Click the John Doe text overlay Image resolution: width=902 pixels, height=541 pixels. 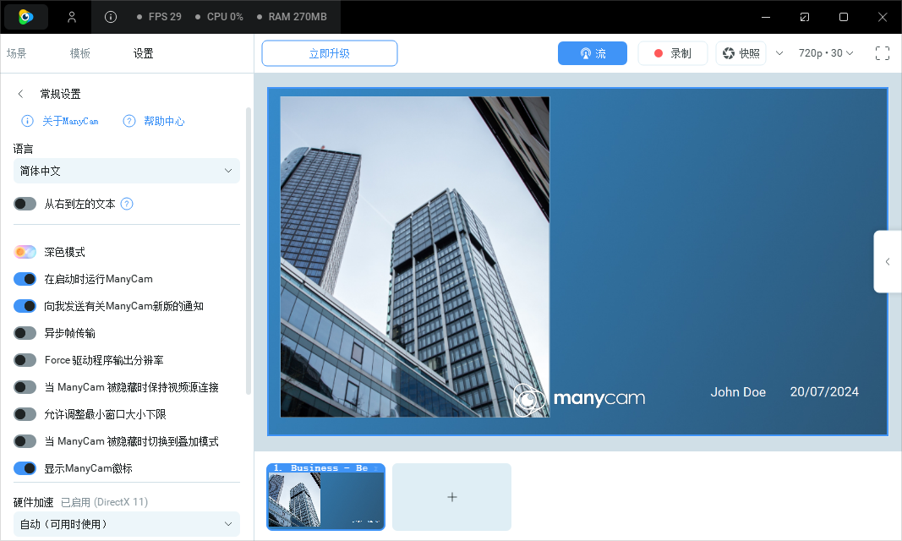pyautogui.click(x=738, y=392)
